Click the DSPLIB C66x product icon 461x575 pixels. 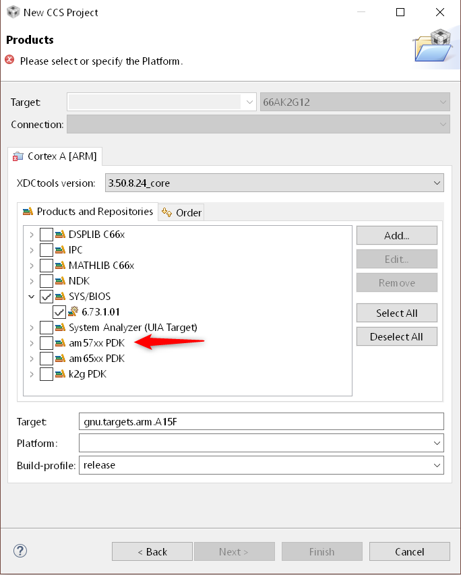click(x=60, y=235)
